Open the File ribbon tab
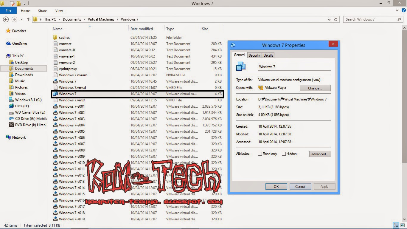This screenshot has width=407, height=229. 8,10
